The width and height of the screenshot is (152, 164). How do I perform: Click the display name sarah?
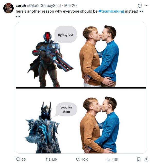coord(21,6)
